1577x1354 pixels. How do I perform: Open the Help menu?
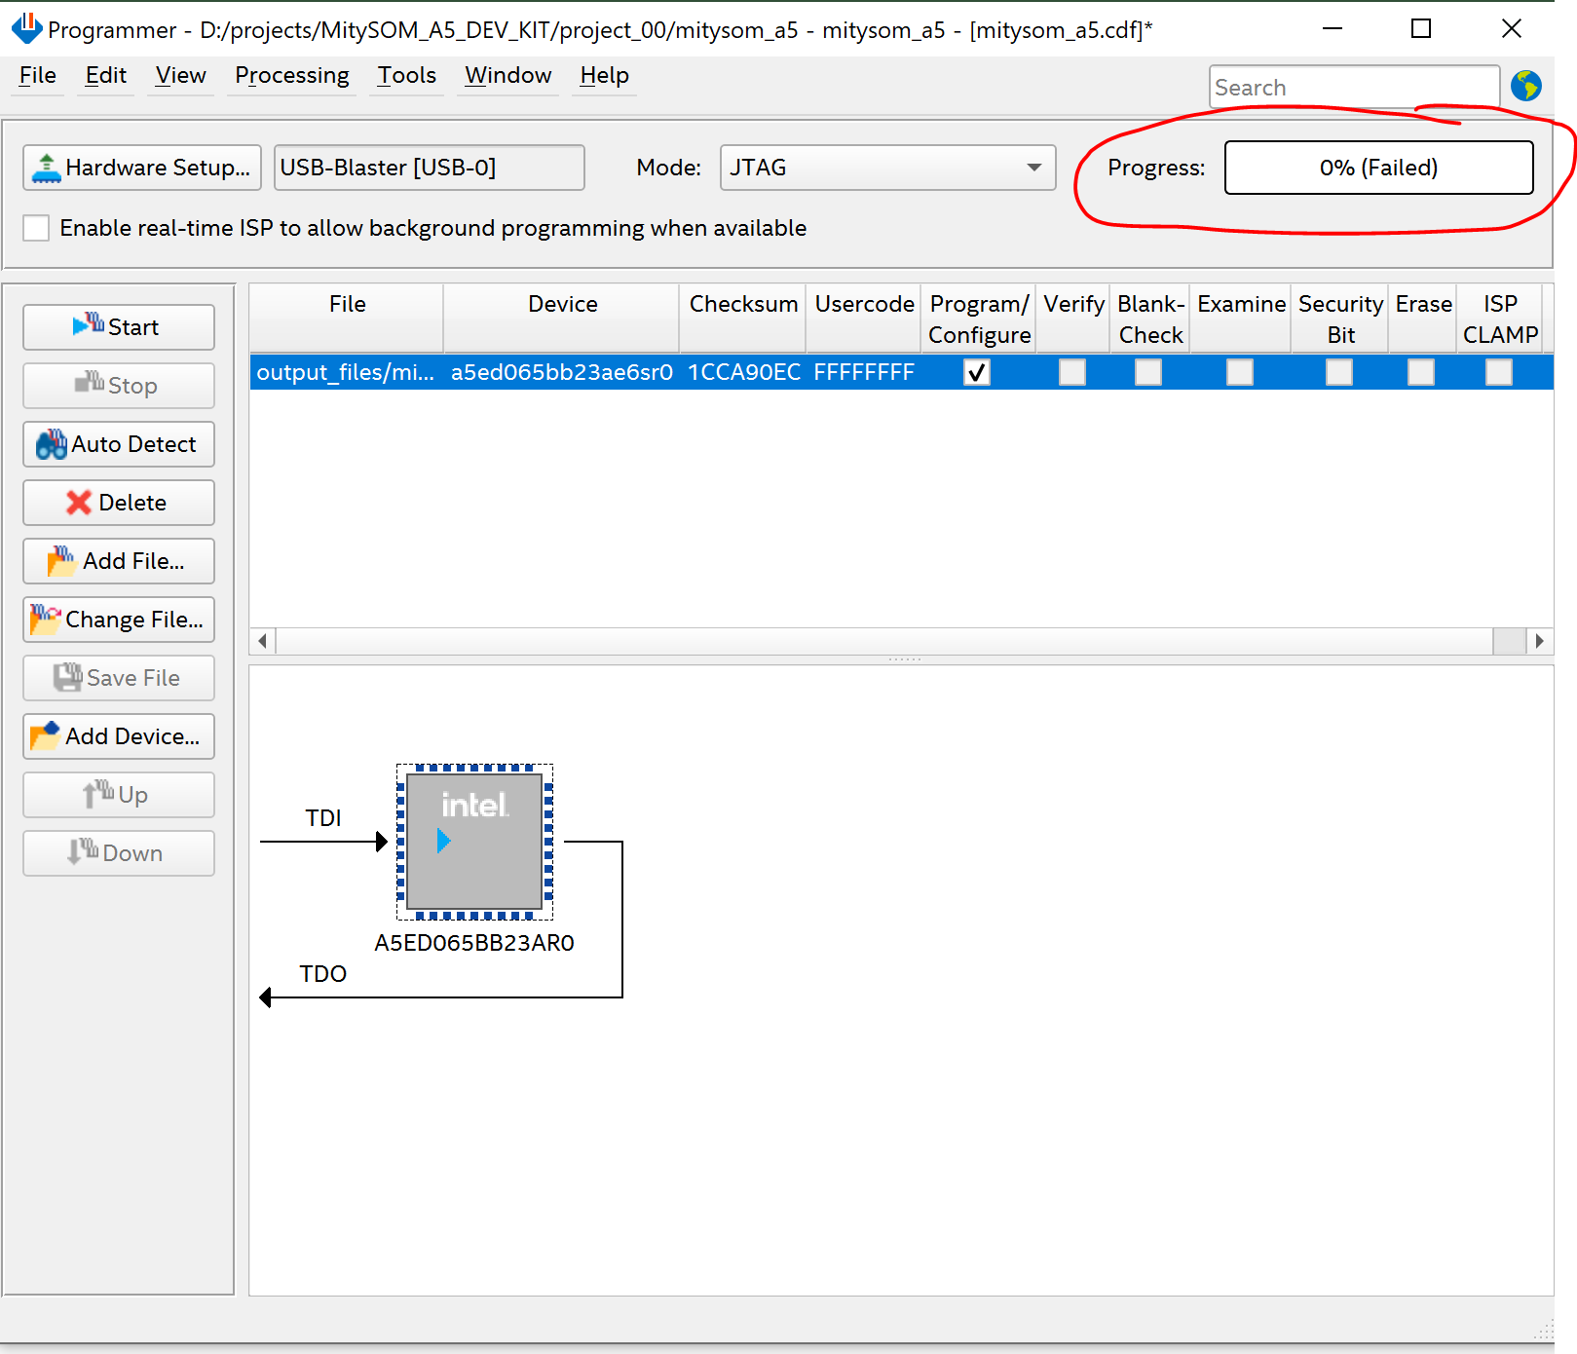(605, 76)
